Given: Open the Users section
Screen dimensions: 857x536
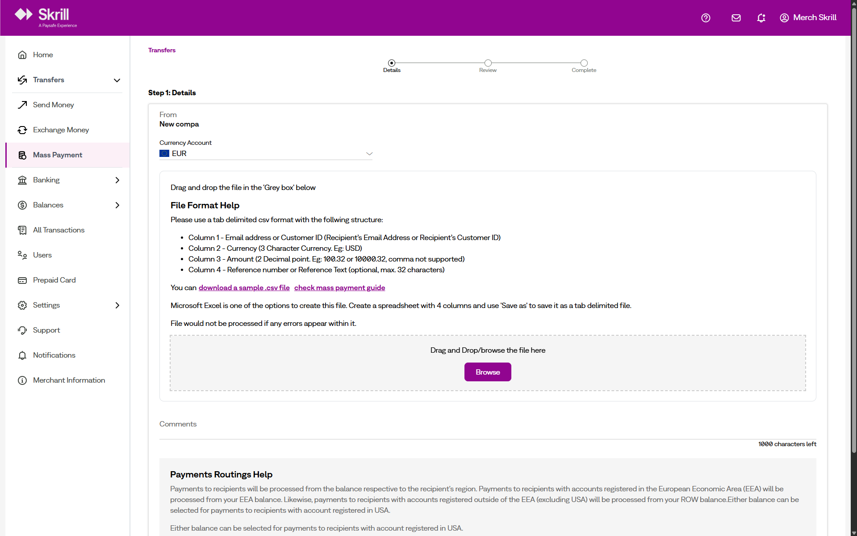Looking at the screenshot, I should point(42,255).
